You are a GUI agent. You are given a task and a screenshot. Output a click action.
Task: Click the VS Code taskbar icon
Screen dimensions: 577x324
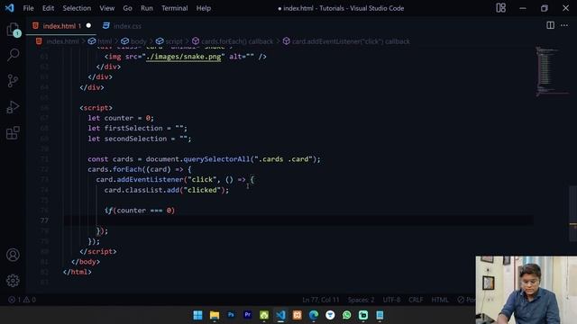pyautogui.click(x=280, y=315)
